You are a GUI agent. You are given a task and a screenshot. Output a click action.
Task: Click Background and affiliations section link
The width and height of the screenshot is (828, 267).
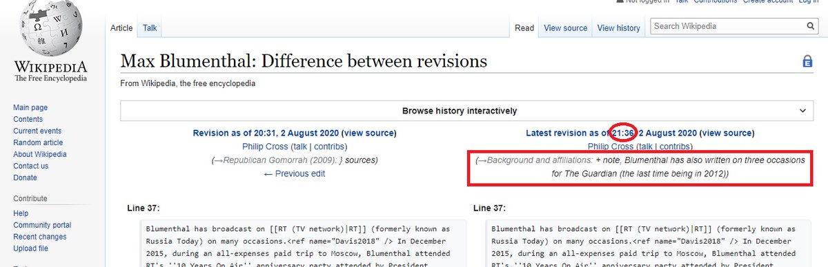coord(535,160)
